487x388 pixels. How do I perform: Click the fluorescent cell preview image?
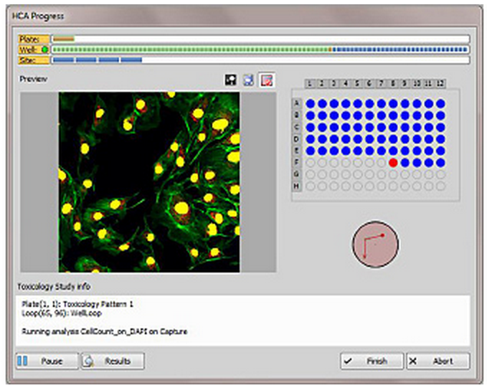coord(149,182)
